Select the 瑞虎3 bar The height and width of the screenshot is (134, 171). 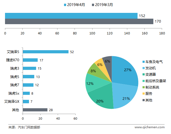pyautogui.click(x=30, y=68)
